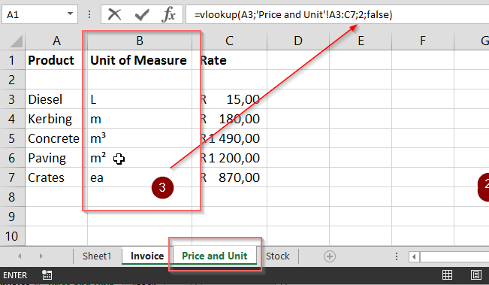Screen dimensions: 489x285
Task: Select the R 870,00 rate cell
Action: [230, 177]
